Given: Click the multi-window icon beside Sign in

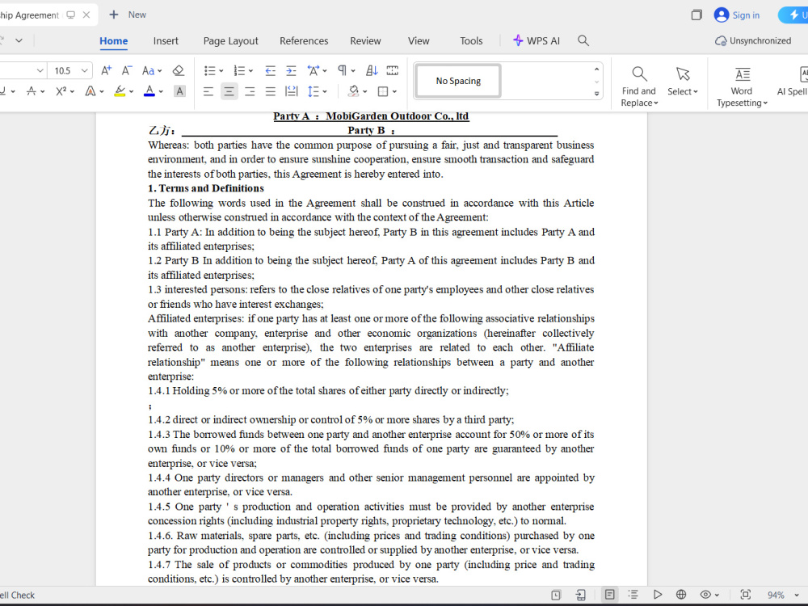Looking at the screenshot, I should point(696,15).
